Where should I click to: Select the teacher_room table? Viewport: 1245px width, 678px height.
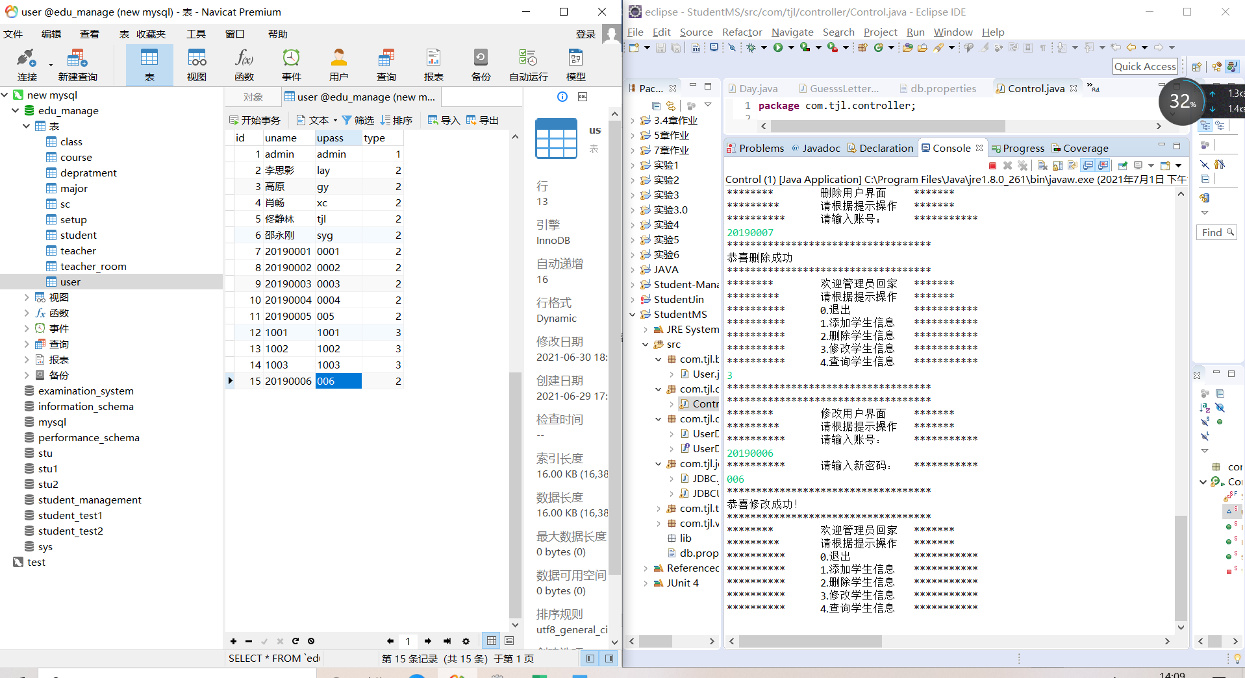click(x=93, y=266)
